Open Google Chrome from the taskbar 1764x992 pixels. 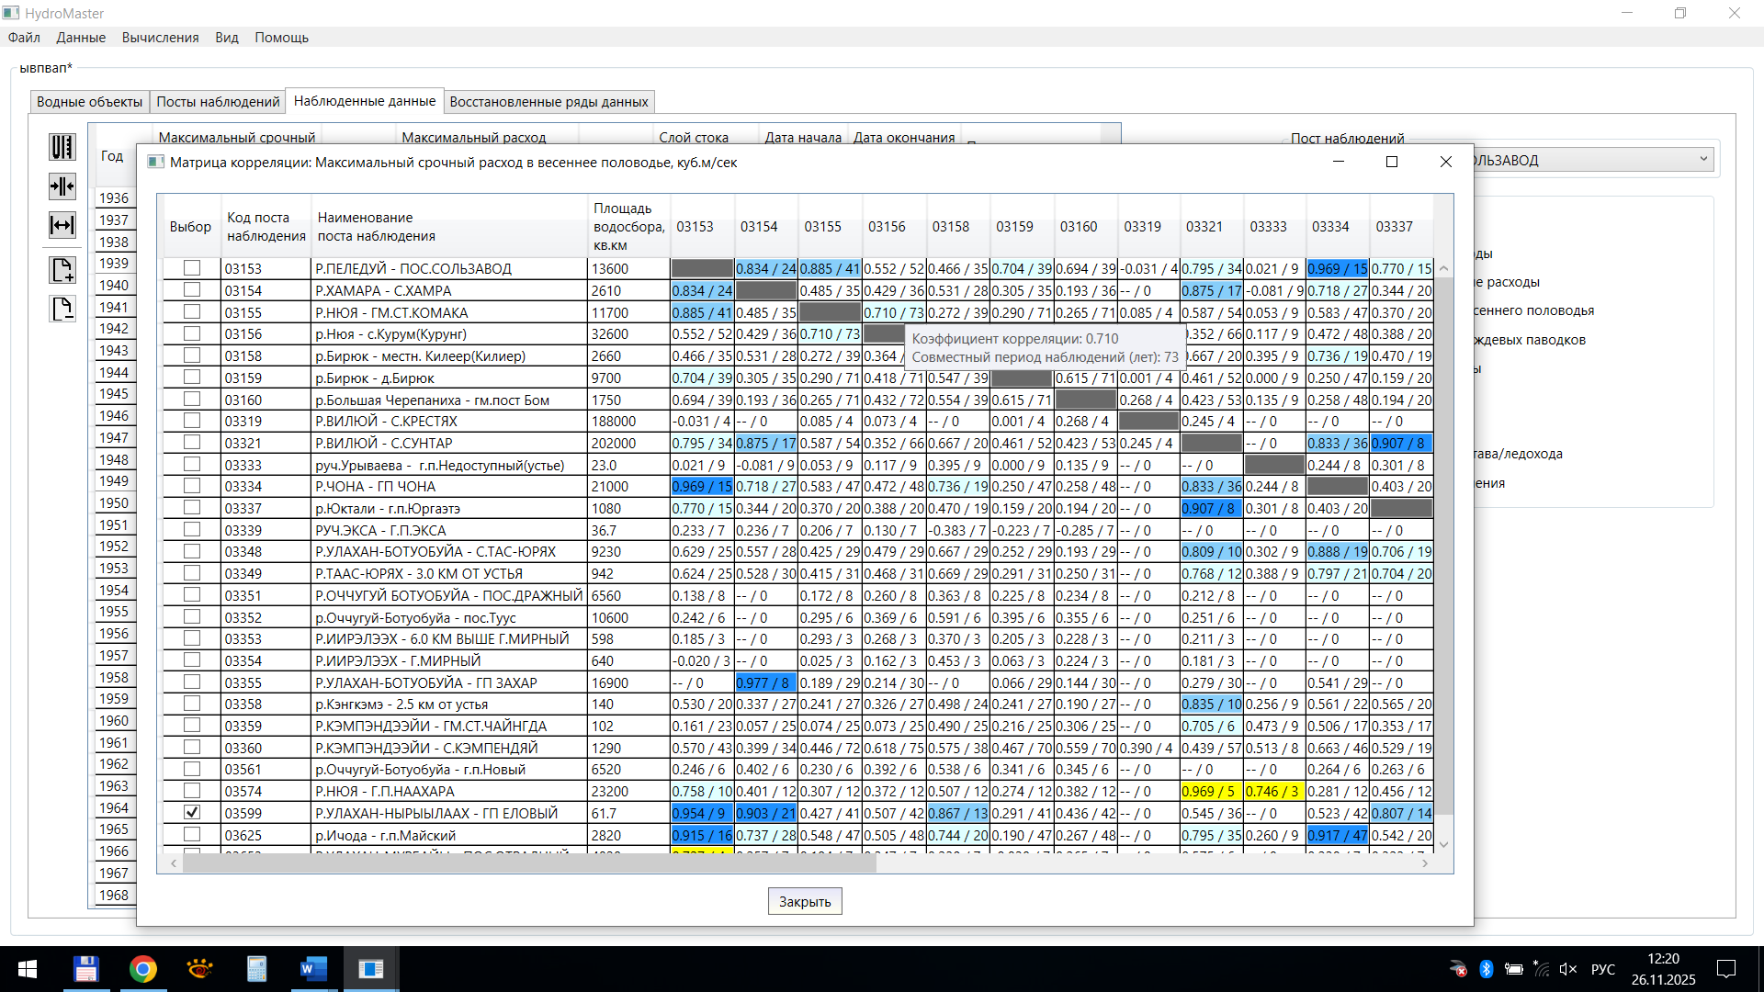click(142, 969)
